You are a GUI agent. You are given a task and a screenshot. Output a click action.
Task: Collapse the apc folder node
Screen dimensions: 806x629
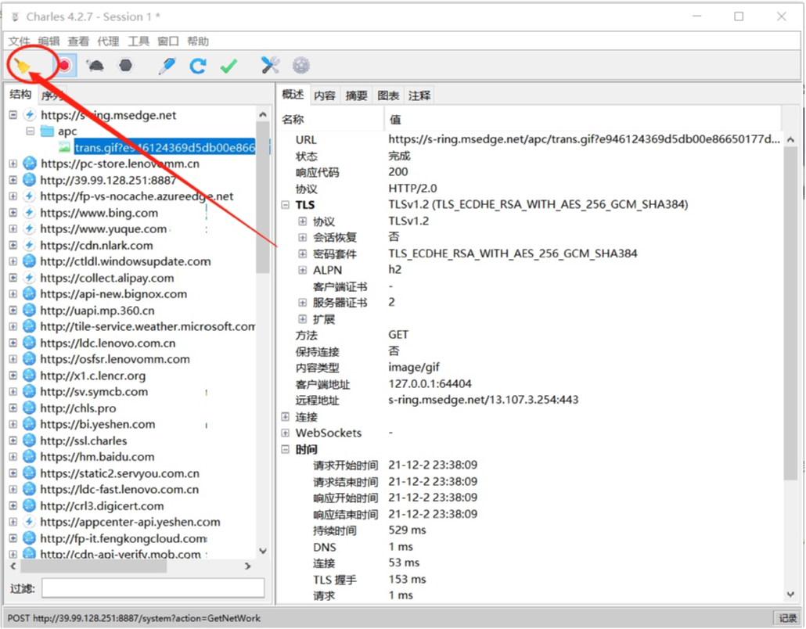(31, 131)
